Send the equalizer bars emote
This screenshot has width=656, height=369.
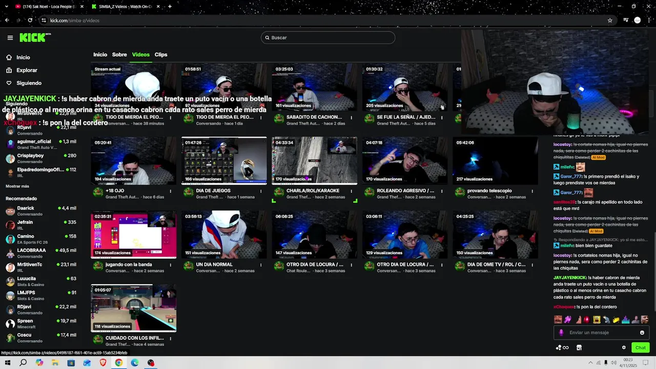click(626, 320)
